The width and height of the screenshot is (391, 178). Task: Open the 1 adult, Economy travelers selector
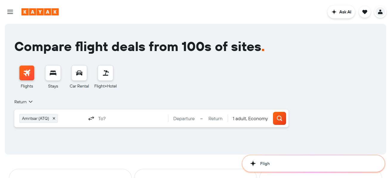pos(250,119)
